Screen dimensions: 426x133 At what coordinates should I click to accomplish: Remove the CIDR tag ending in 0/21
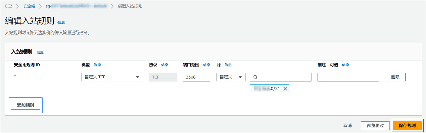285,89
